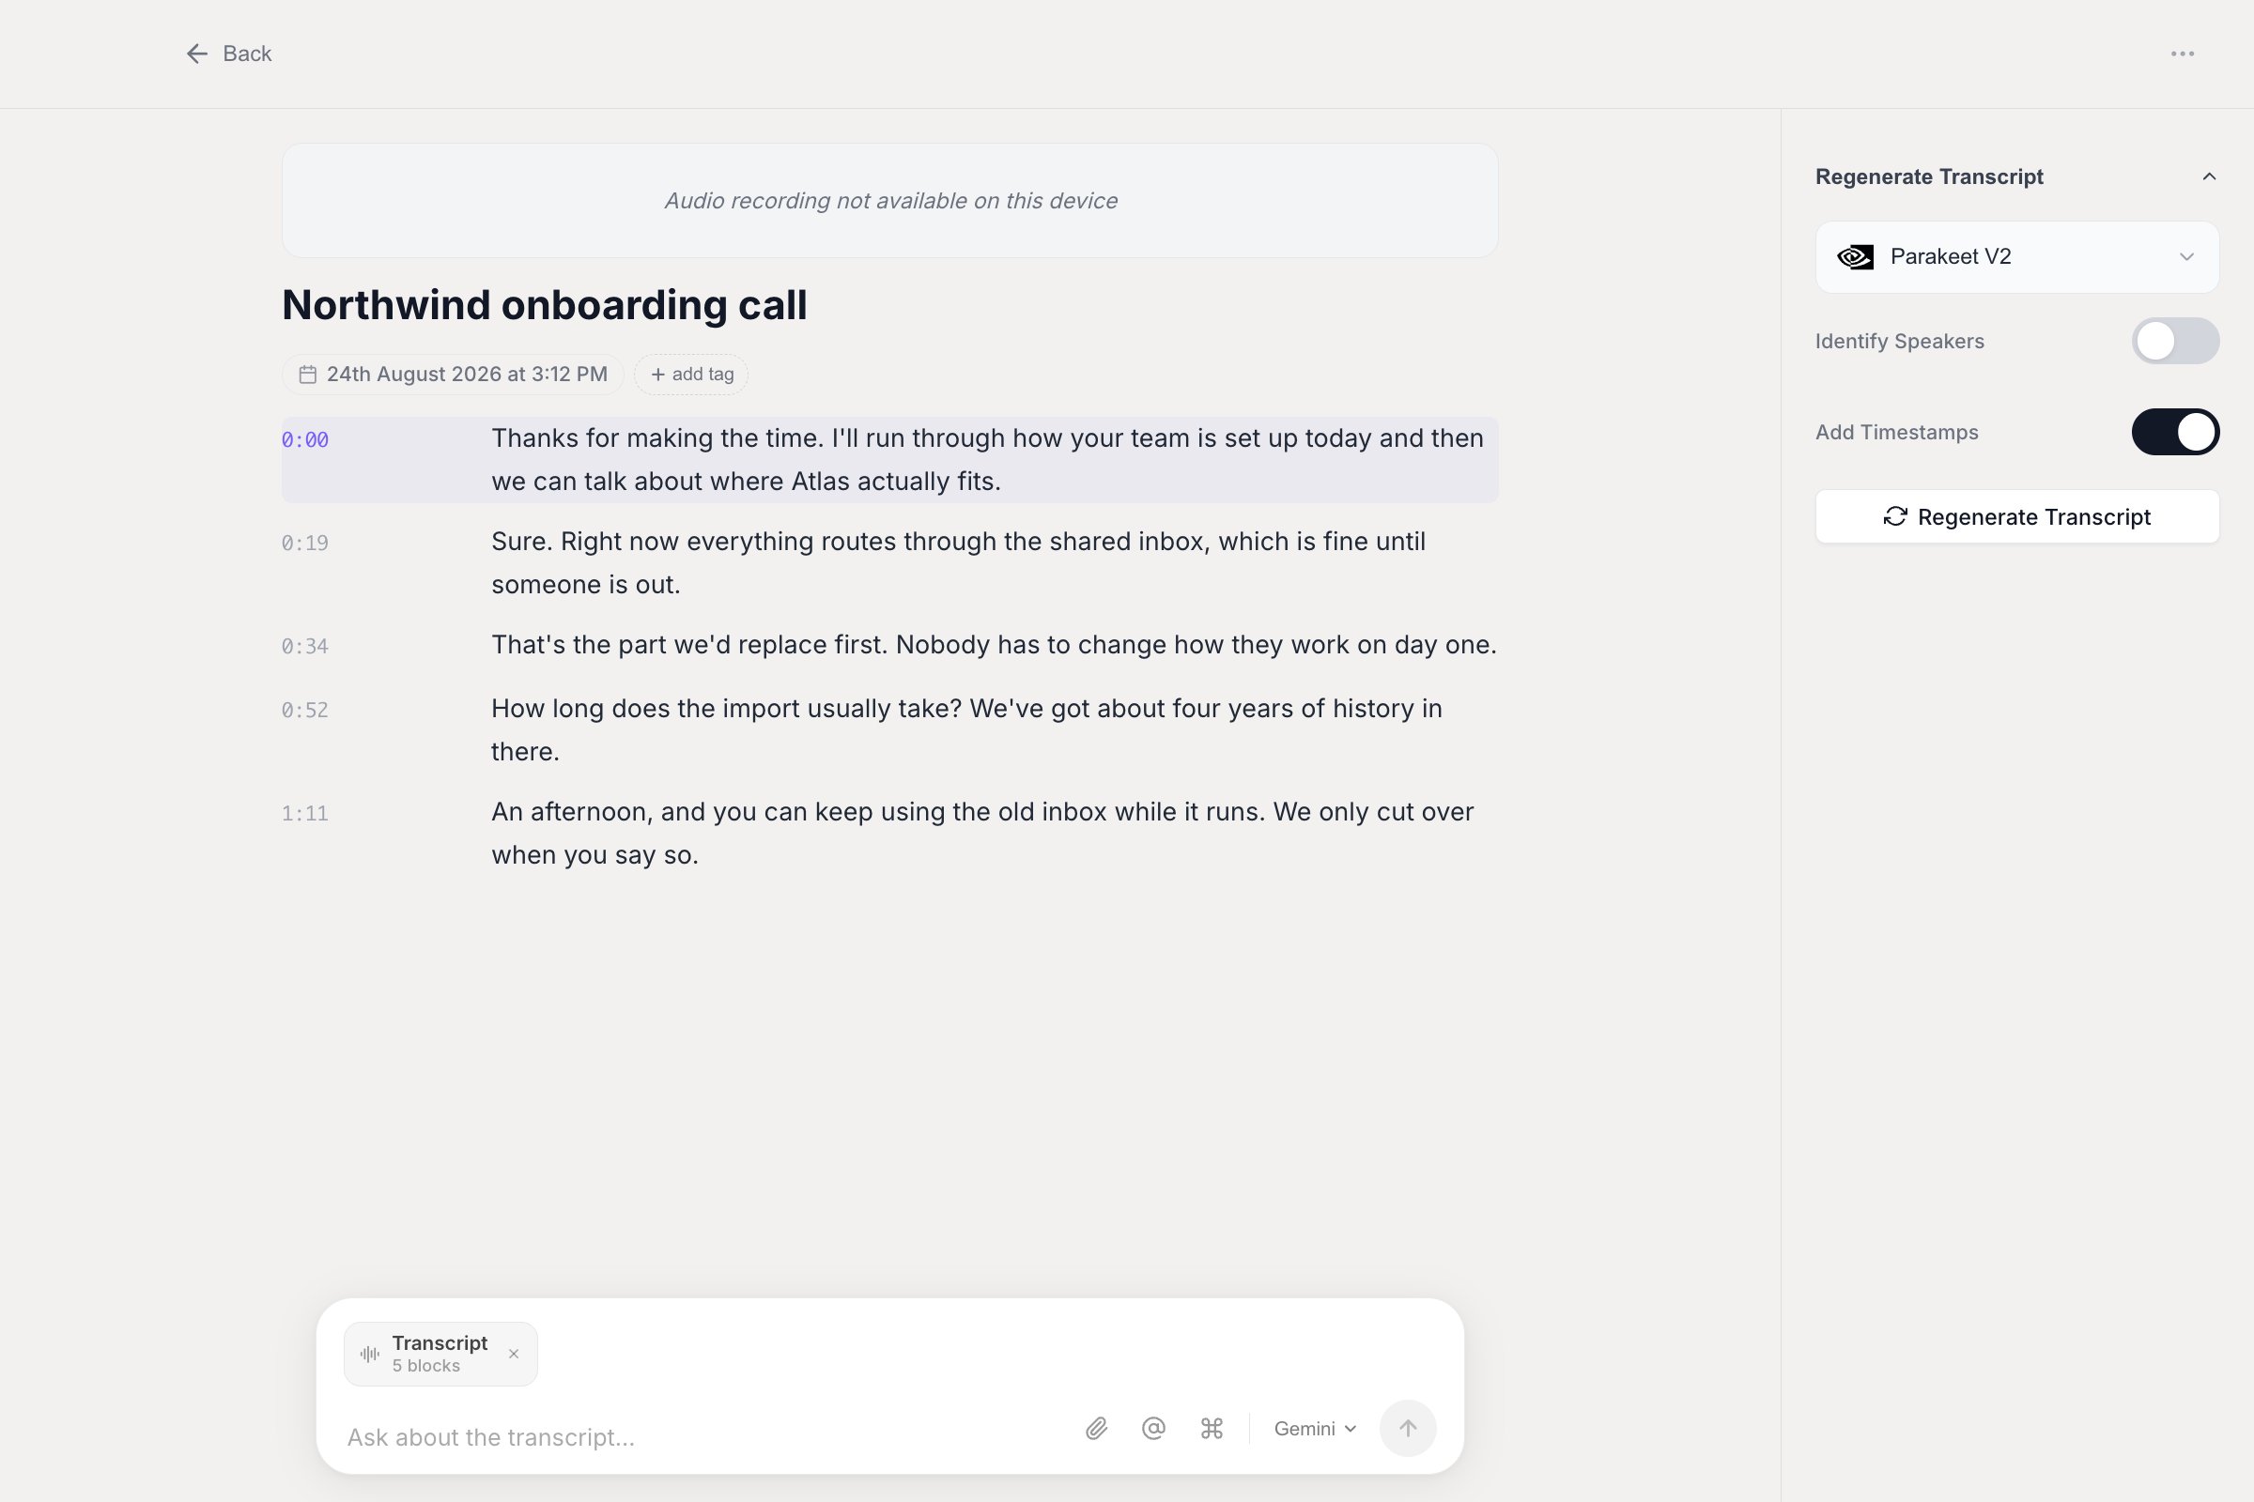Click the date chip 24th August 2026

click(x=453, y=375)
